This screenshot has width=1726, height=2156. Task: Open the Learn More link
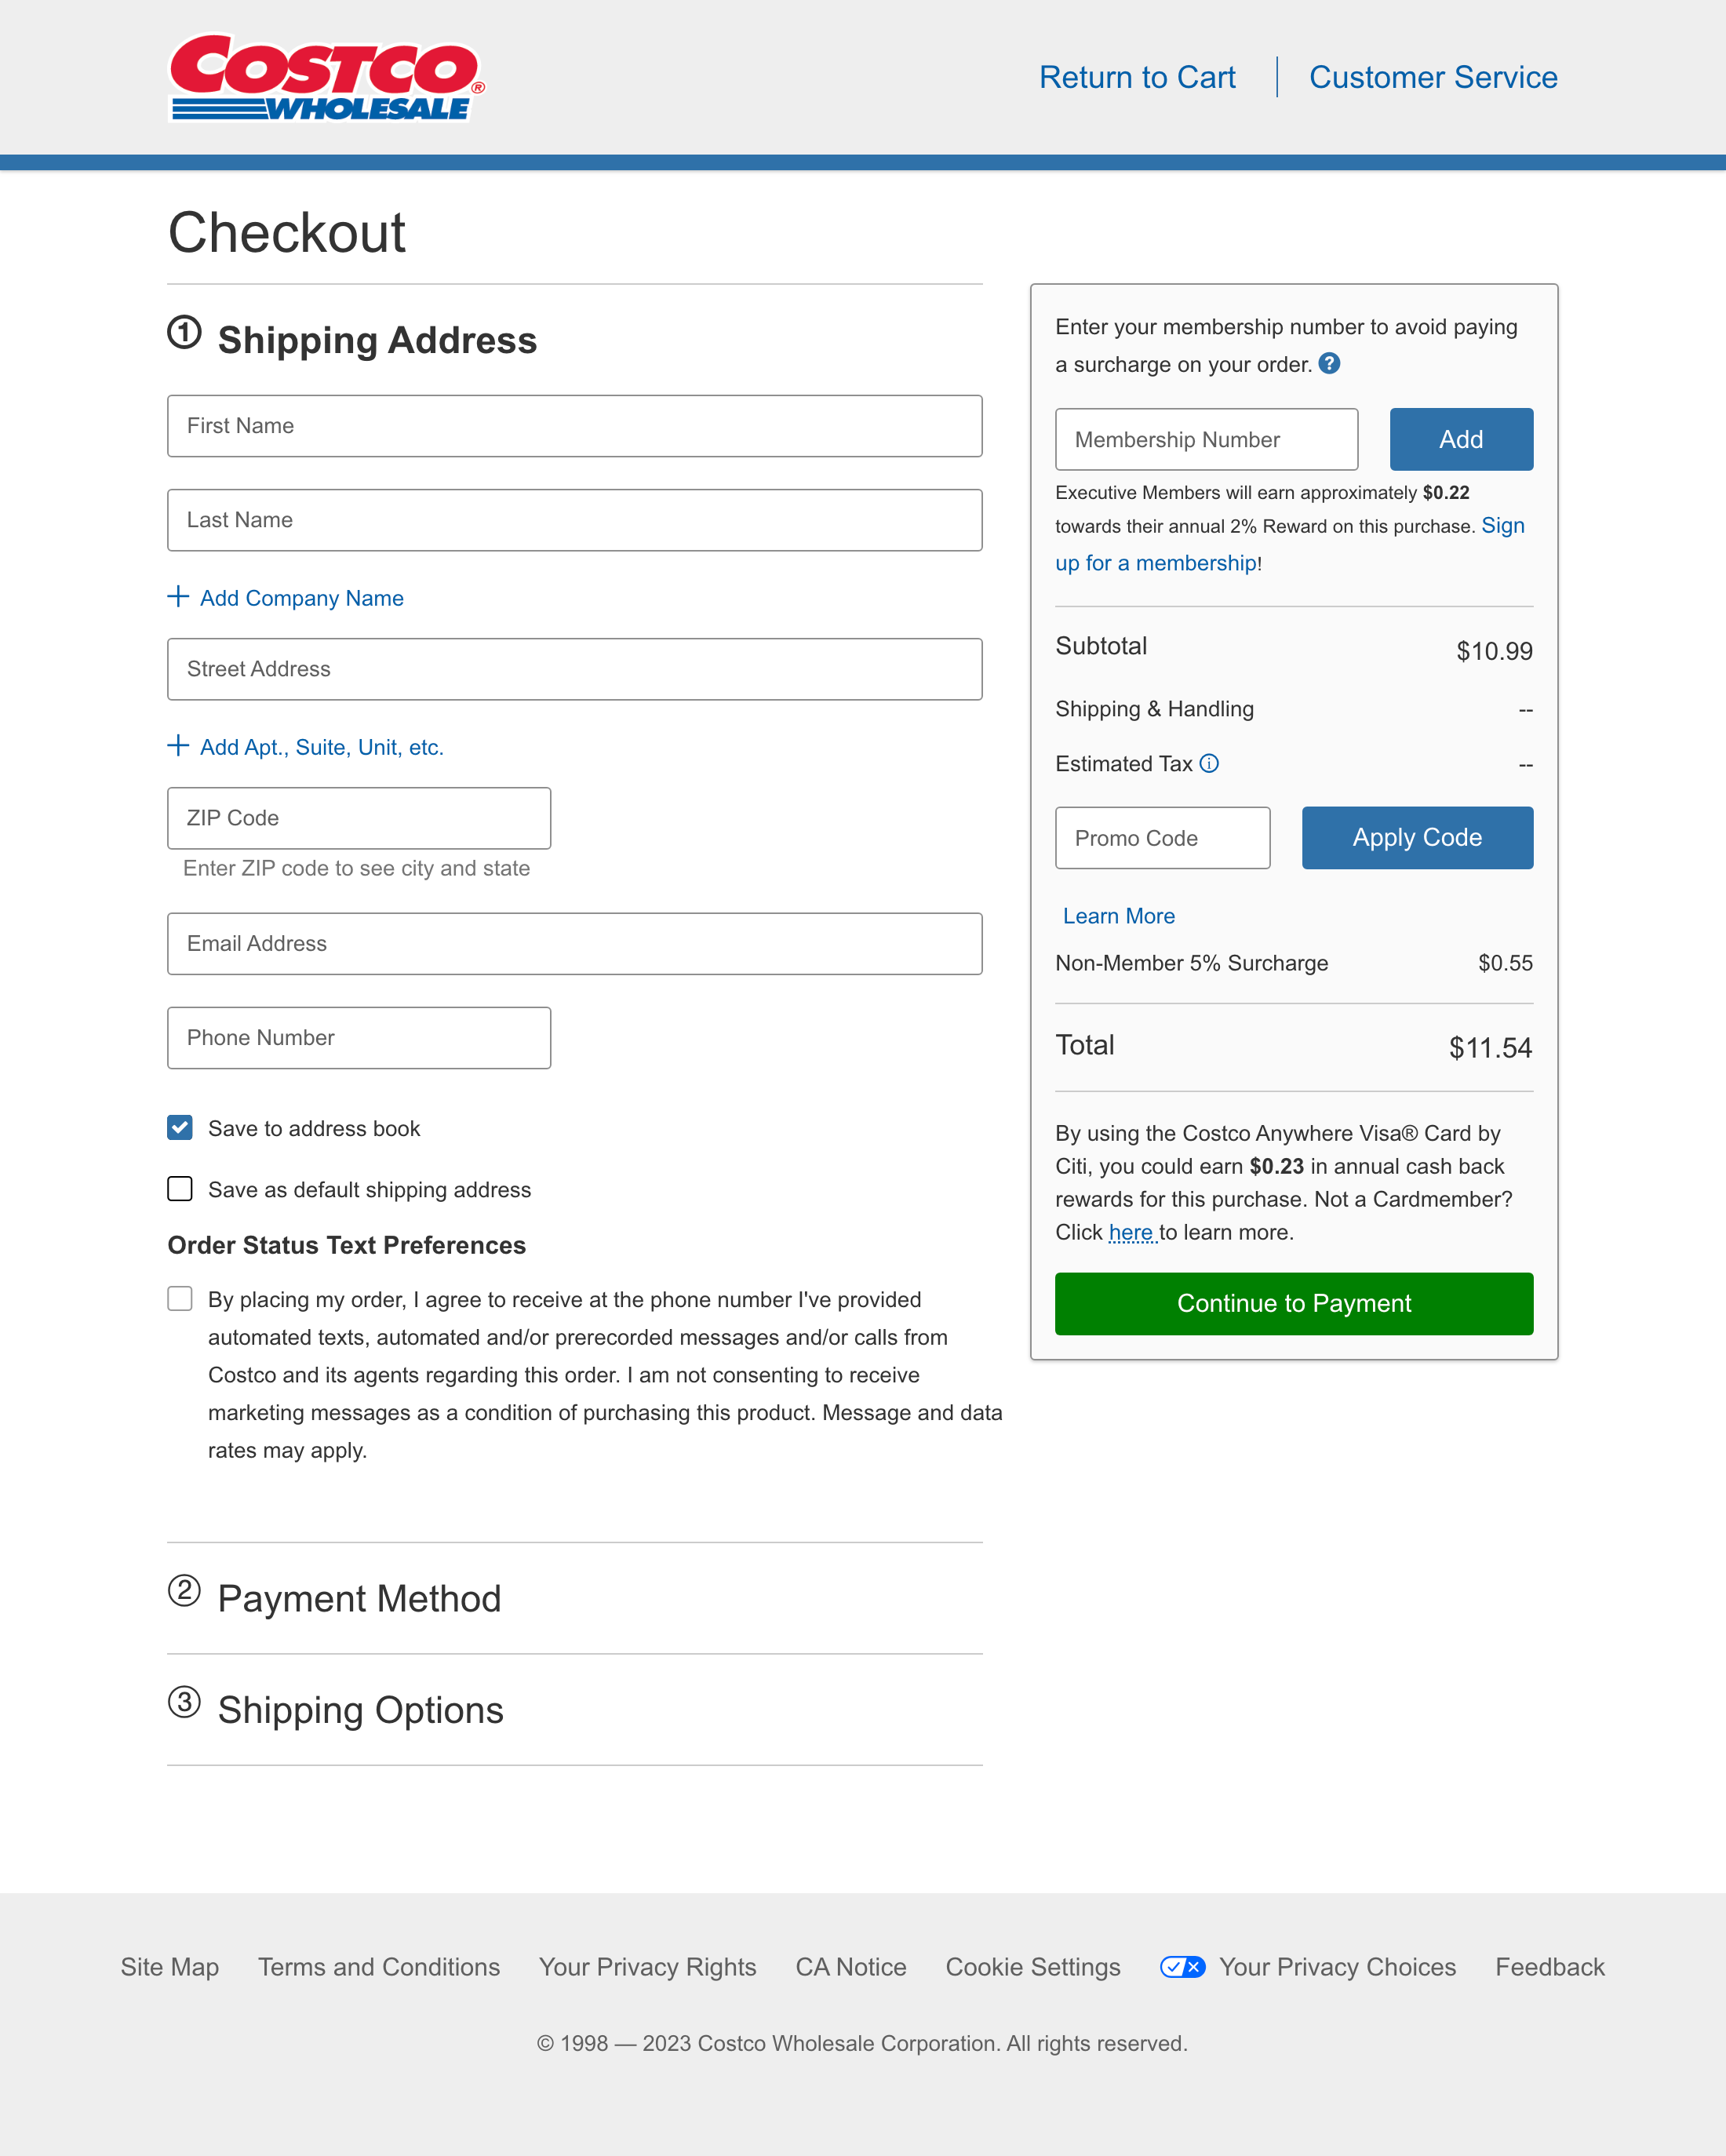[x=1119, y=915]
